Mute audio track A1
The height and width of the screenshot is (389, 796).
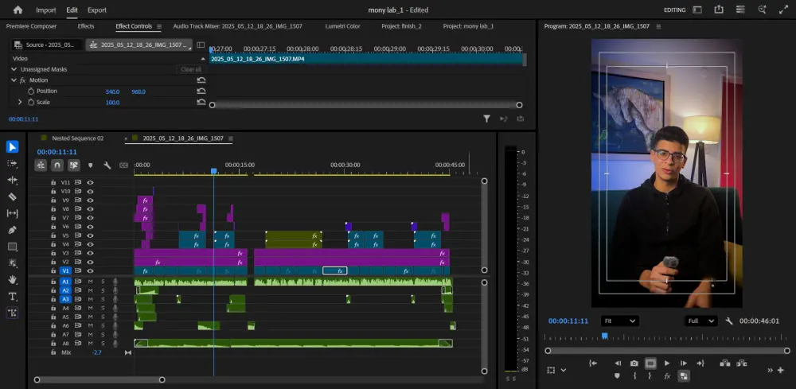(x=91, y=282)
